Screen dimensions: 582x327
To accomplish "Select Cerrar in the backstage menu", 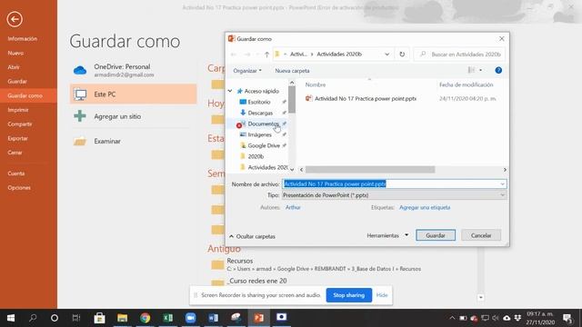I will (x=15, y=153).
